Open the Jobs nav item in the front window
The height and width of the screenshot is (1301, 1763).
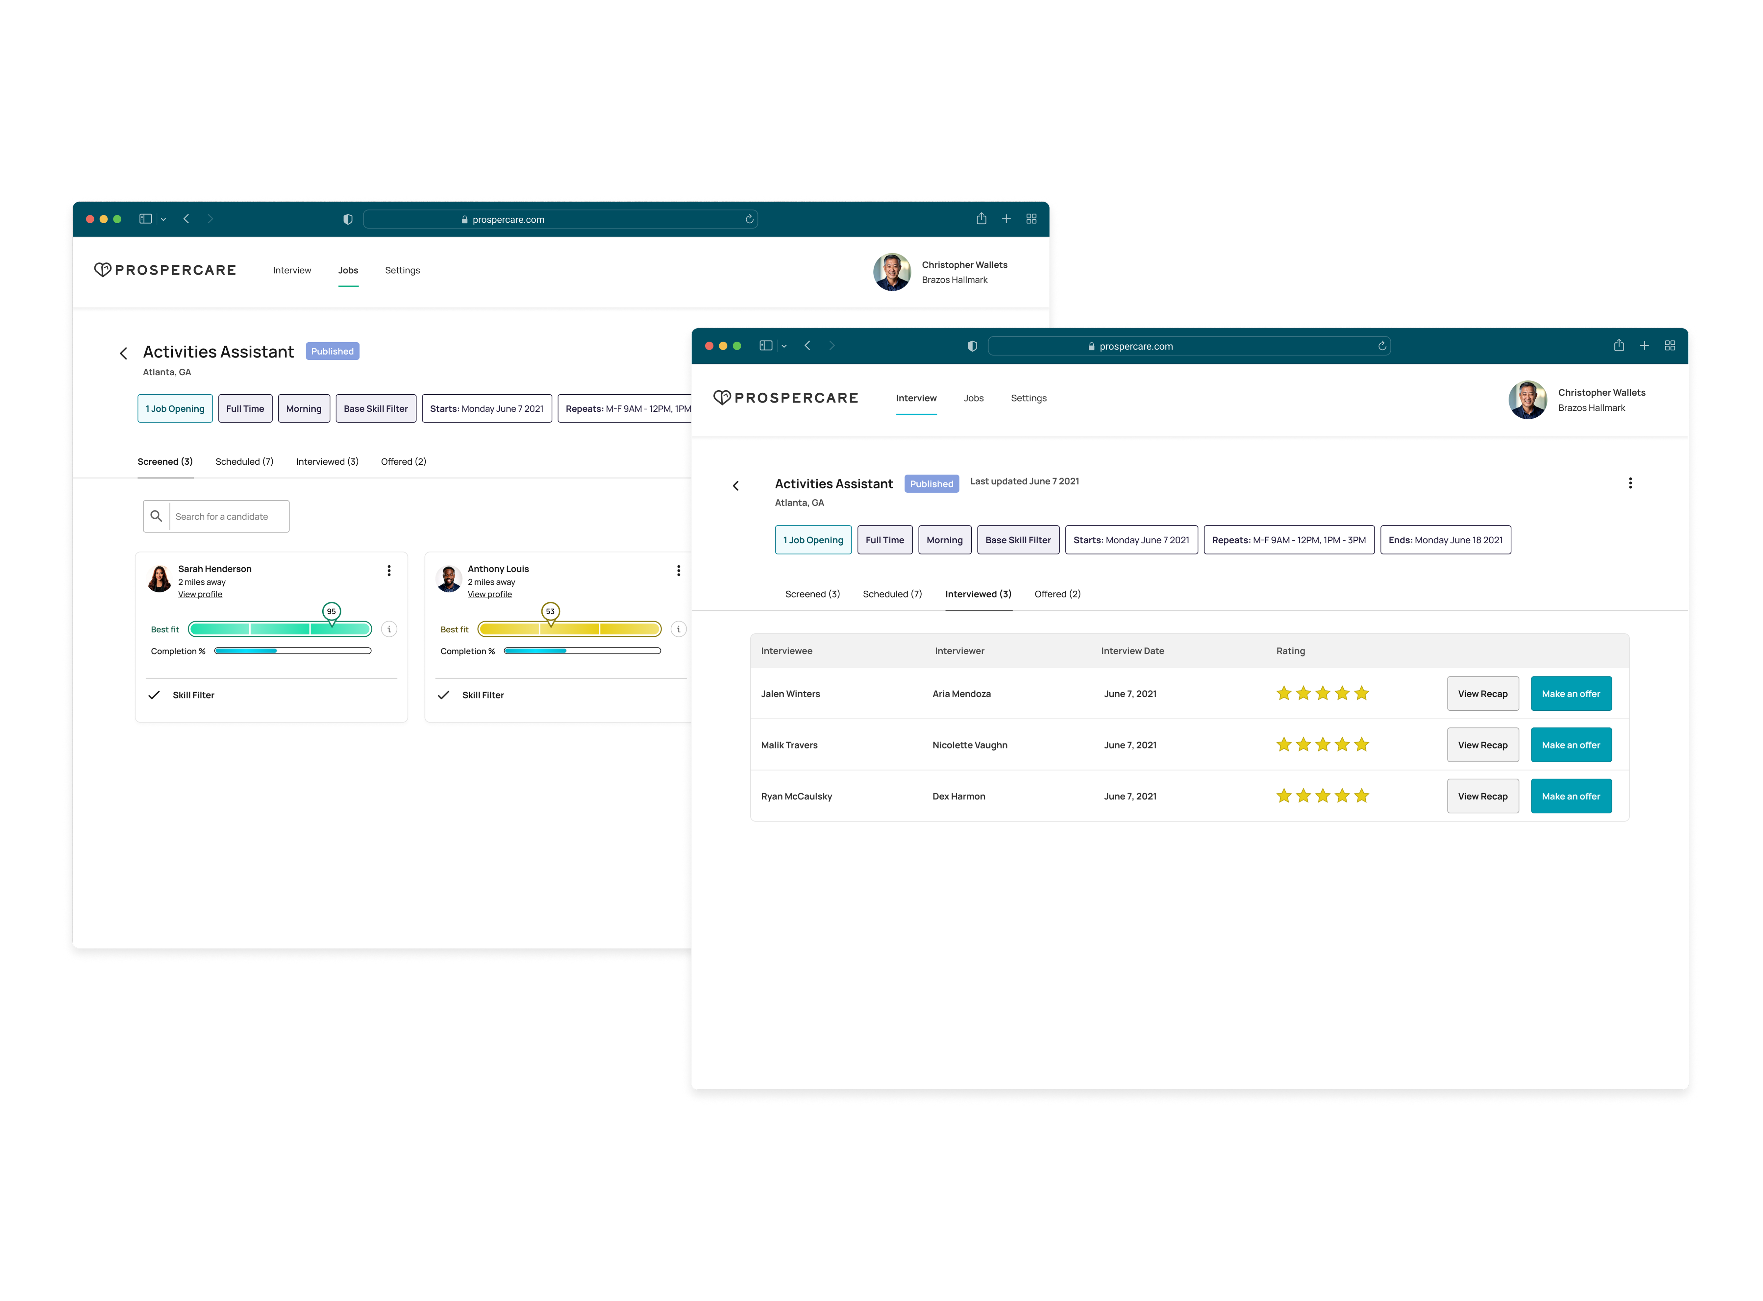974,399
